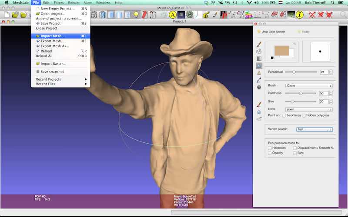Open the Vertex search dropdown
Image resolution: width=348 pixels, height=217 pixels.
coord(315,129)
